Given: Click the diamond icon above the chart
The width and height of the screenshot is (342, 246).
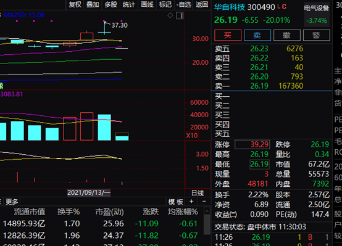Looking at the screenshot, I should tap(170, 15).
